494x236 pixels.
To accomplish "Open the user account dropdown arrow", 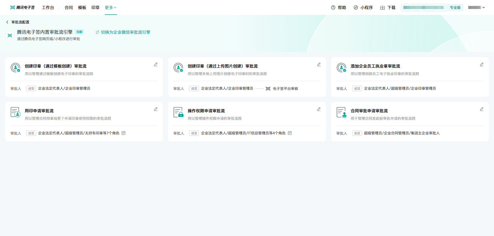I will 484,7.
